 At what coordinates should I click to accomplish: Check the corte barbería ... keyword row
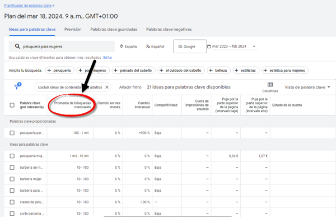(x=12, y=214)
